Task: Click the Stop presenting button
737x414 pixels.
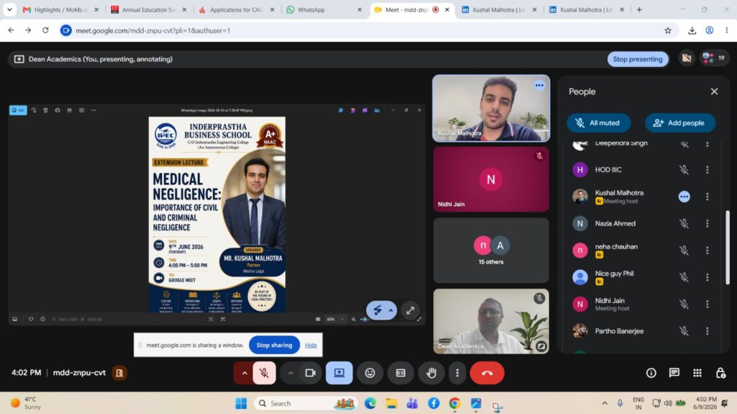Action: (x=638, y=59)
